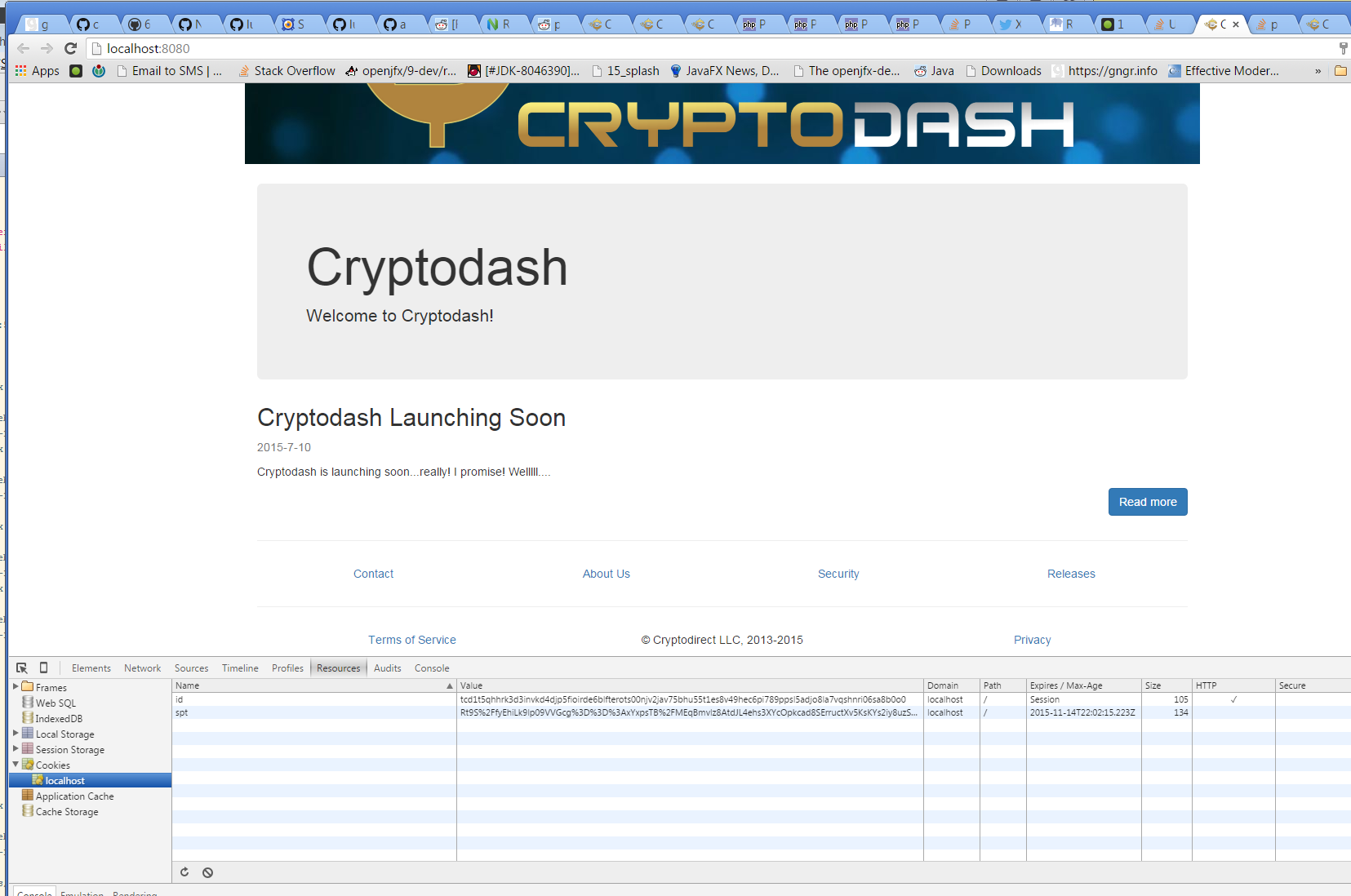Viewport: 1351px width, 896px height.
Task: Open the JDK-8046390 bookmark
Action: (x=523, y=71)
